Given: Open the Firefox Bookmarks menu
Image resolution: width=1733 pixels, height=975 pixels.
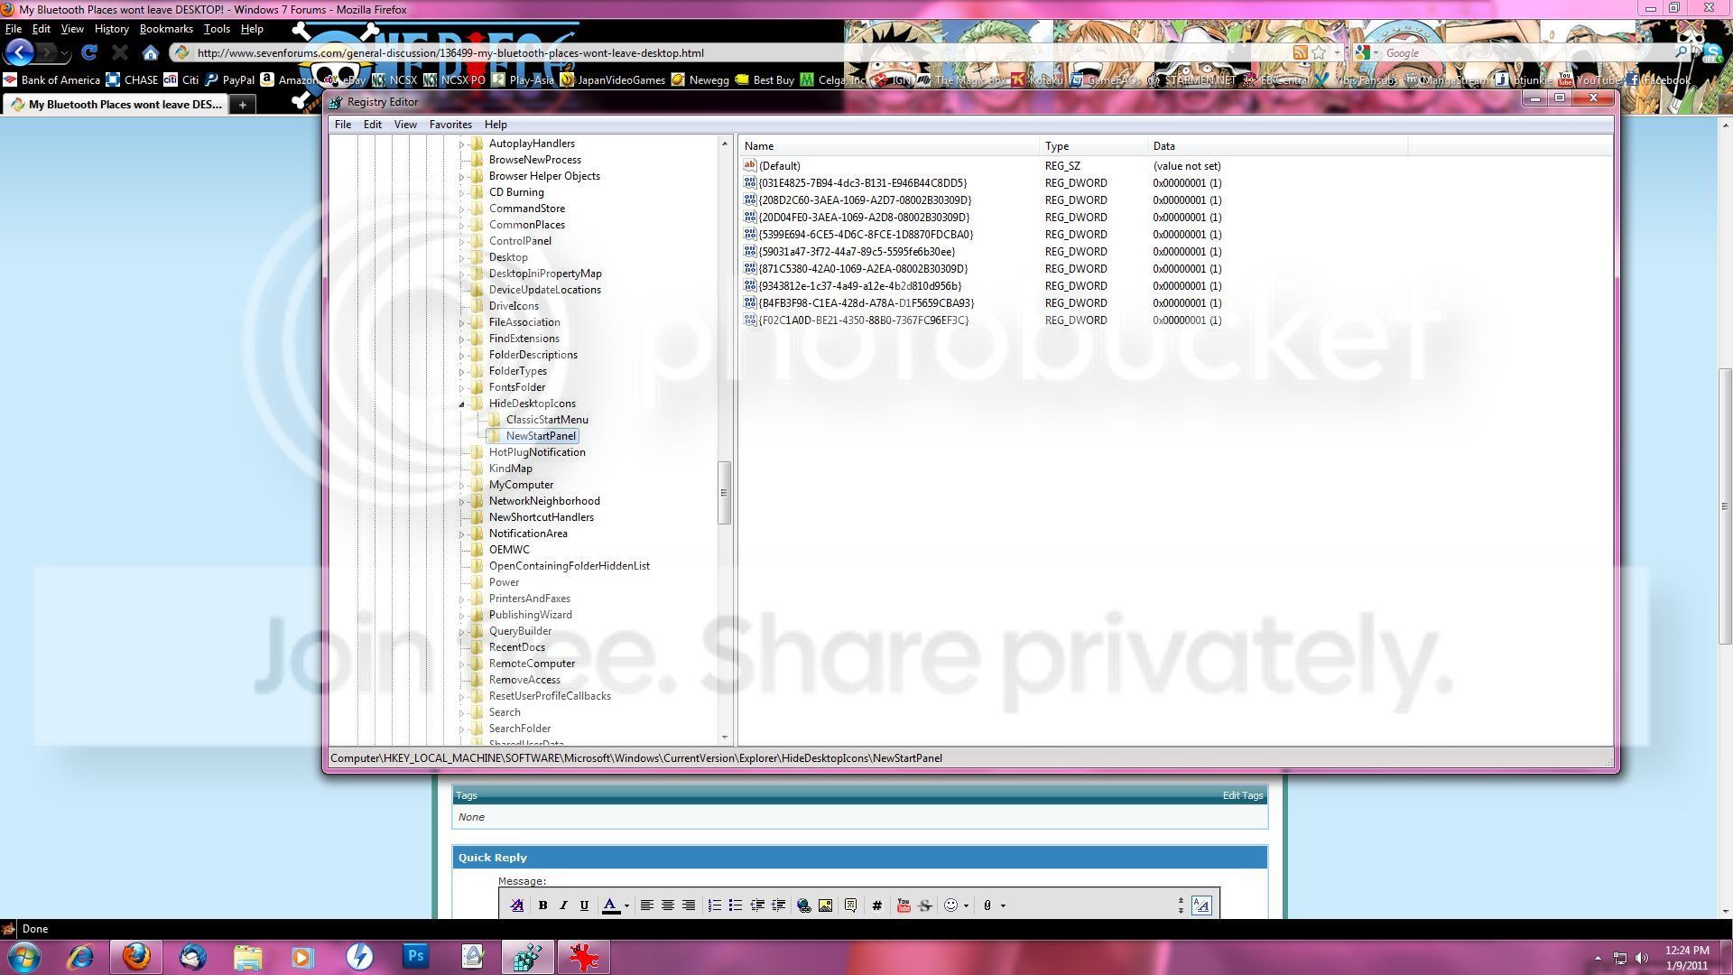Looking at the screenshot, I should click(166, 29).
